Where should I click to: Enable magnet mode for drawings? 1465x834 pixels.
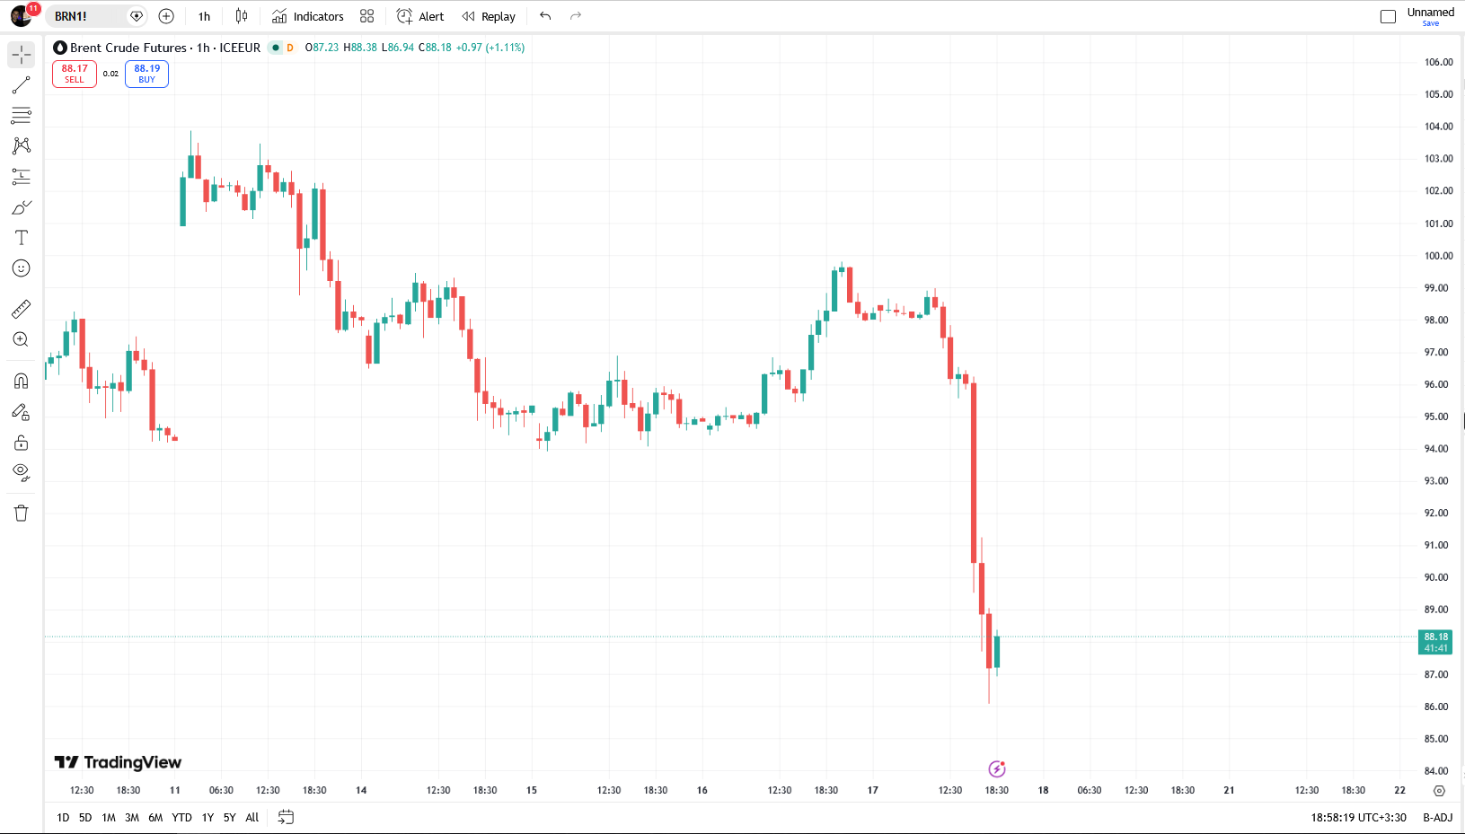(x=22, y=381)
